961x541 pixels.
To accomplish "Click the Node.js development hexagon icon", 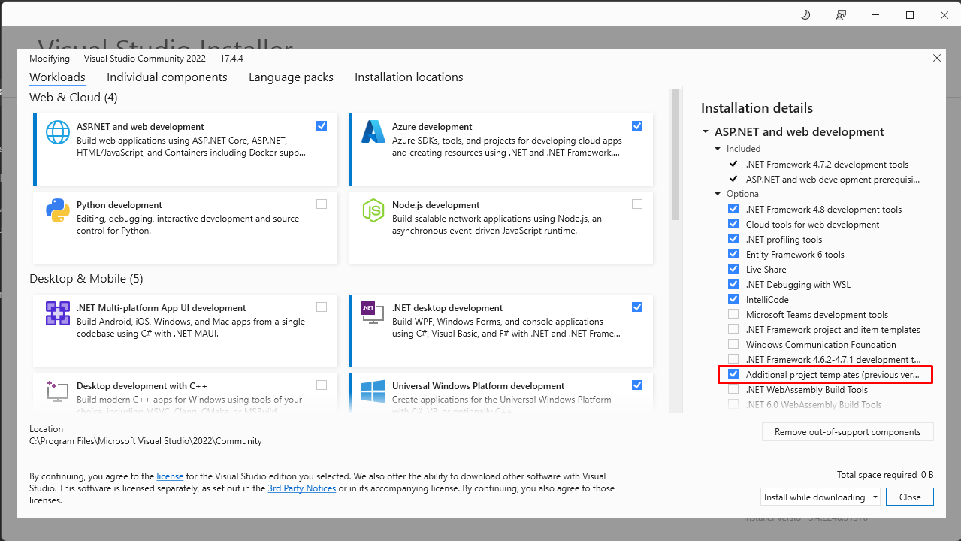I will (373, 210).
